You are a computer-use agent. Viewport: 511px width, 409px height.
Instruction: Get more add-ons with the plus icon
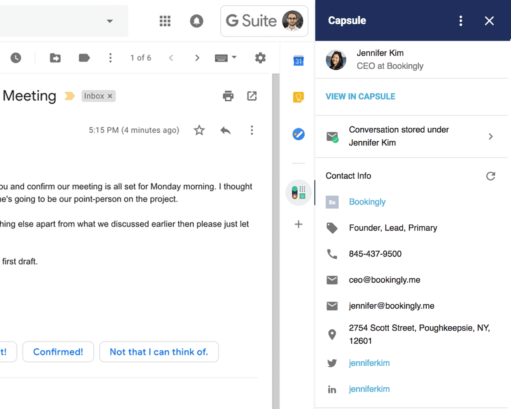point(299,224)
